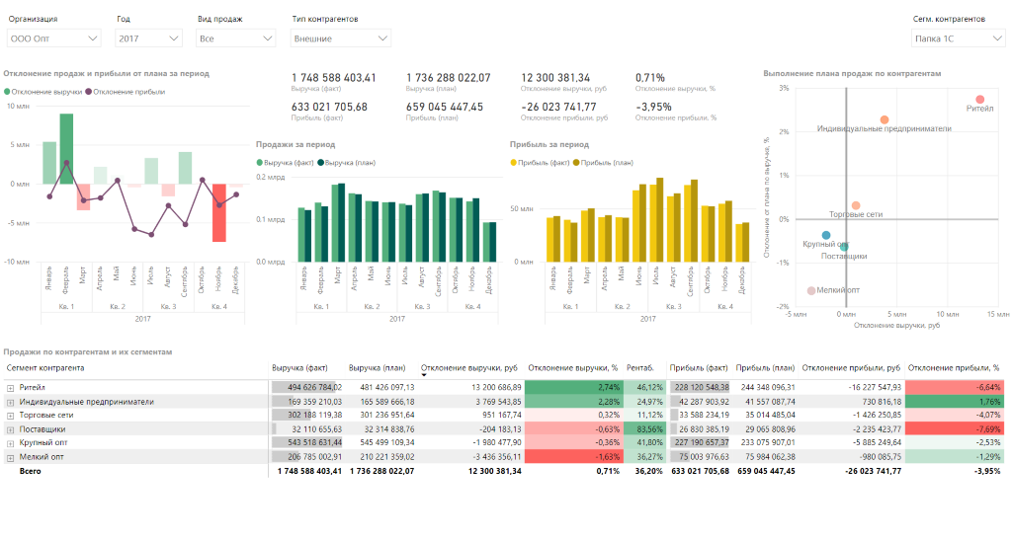Image resolution: width=1012 pixels, height=539 pixels.
Task: Open the Год 2017 dropdown
Action: pyautogui.click(x=148, y=38)
